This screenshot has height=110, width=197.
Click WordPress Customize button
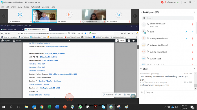click(108, 95)
